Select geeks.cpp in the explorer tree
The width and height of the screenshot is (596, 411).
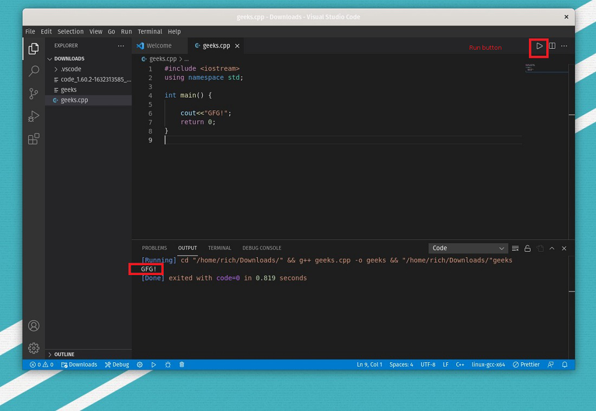[88, 100]
